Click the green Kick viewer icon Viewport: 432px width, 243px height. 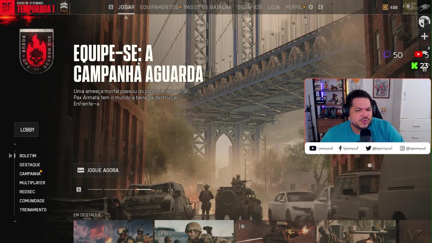click(x=414, y=66)
